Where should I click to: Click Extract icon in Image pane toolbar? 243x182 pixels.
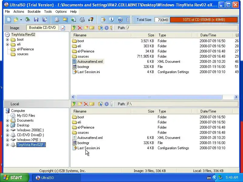[x=101, y=28]
